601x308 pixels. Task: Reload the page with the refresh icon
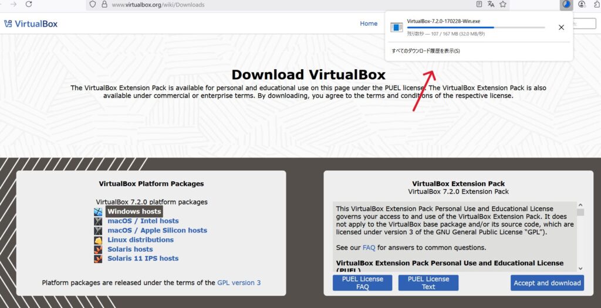[29, 4]
